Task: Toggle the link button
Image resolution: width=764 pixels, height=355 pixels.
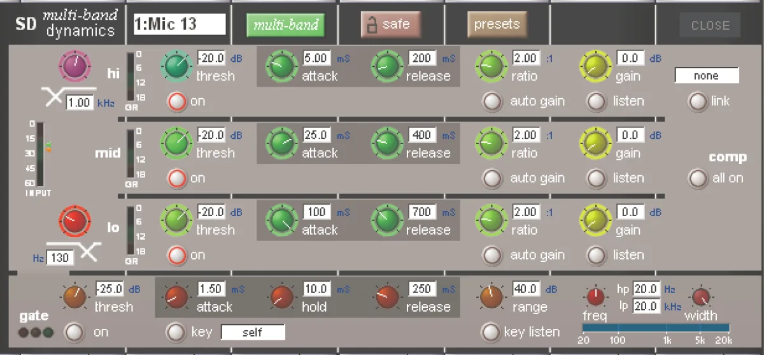Action: tap(698, 101)
